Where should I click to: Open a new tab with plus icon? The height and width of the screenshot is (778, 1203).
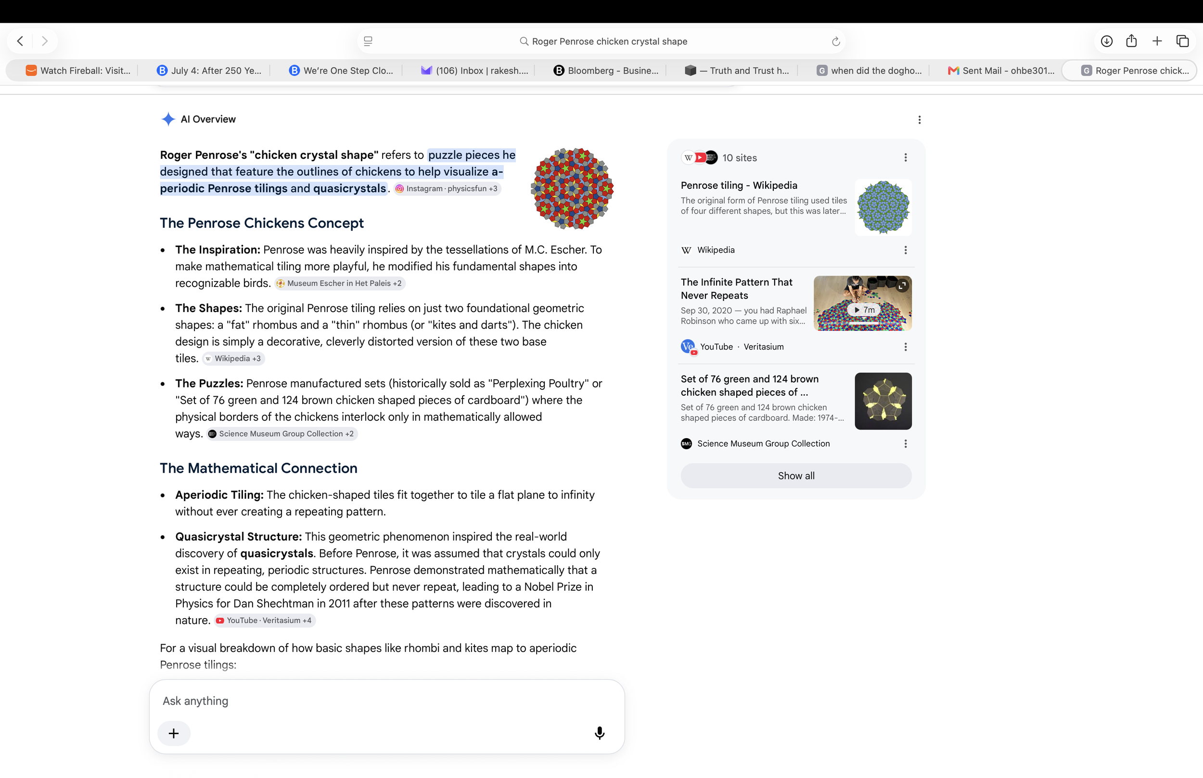pyautogui.click(x=1157, y=41)
